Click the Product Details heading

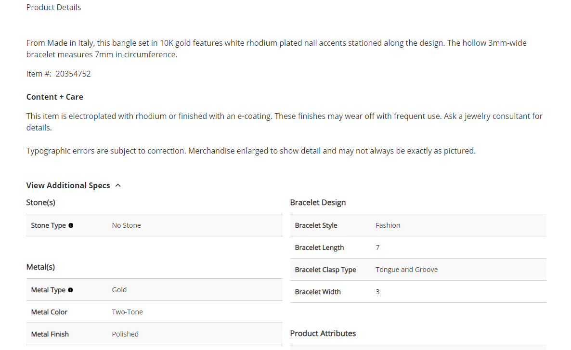[53, 7]
